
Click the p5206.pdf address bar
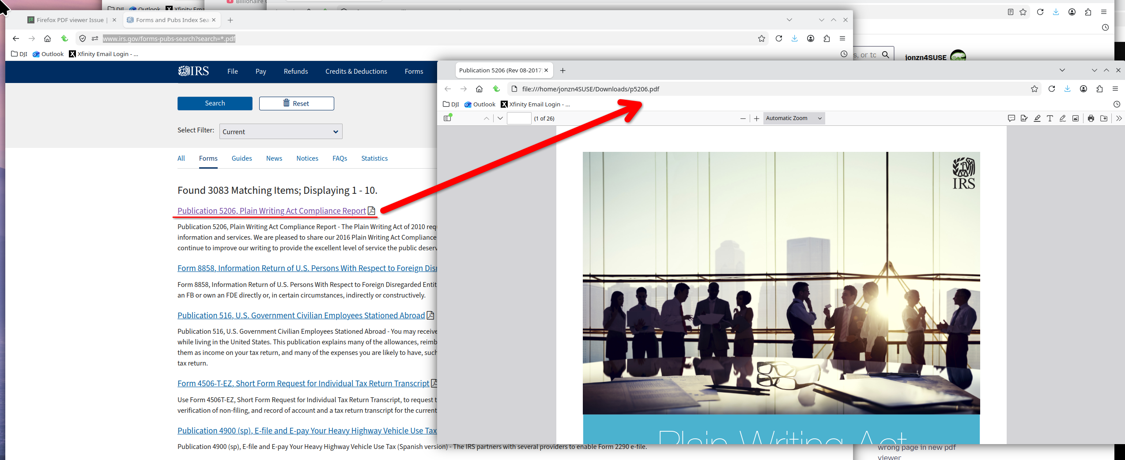(773, 89)
